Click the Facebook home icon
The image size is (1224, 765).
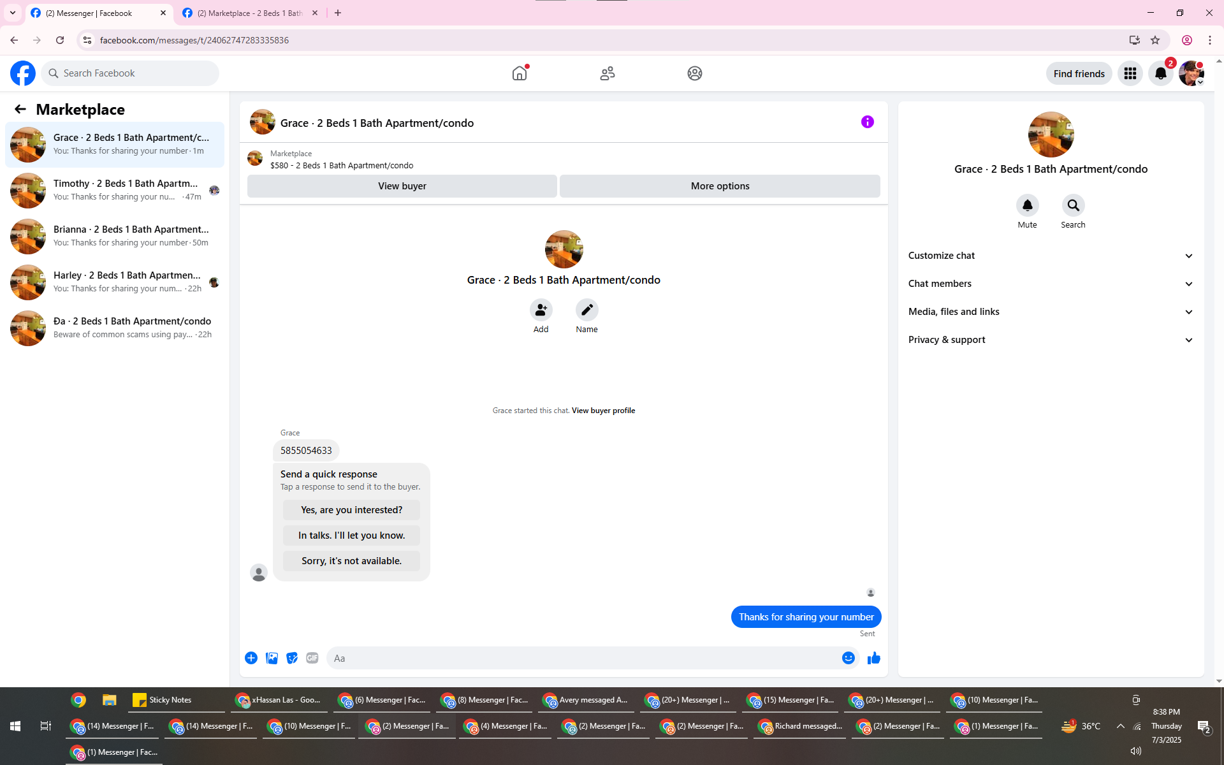click(520, 73)
